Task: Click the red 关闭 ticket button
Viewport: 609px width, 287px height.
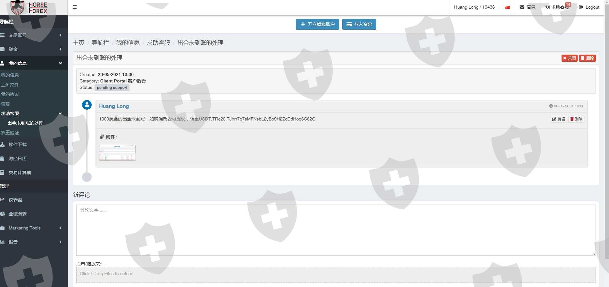Action: [x=569, y=58]
